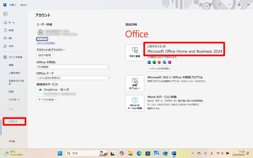Open the Office テーマ dropdown

coord(73,78)
